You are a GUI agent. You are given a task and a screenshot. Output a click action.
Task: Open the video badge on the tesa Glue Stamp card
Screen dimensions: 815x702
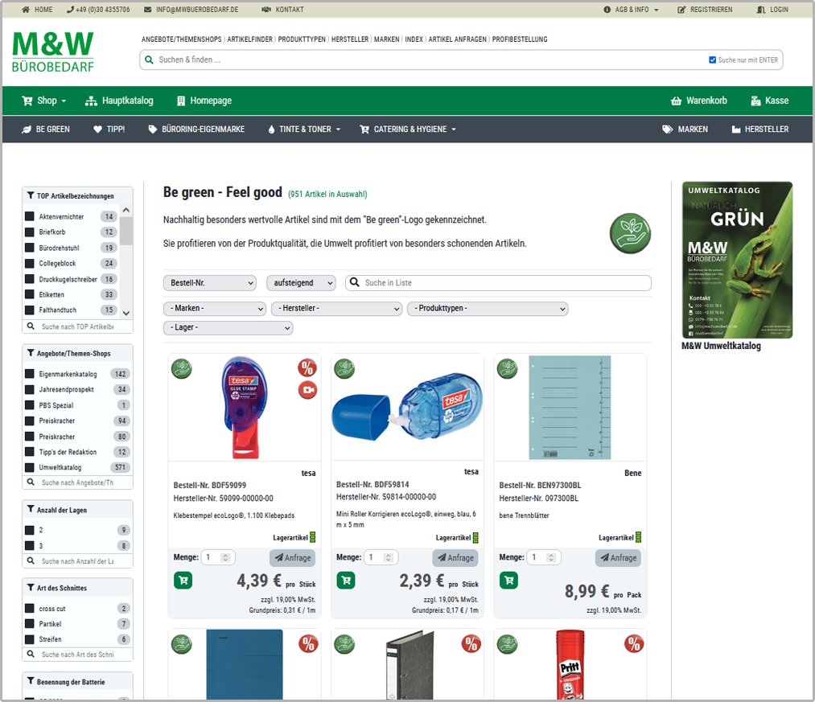coord(307,390)
